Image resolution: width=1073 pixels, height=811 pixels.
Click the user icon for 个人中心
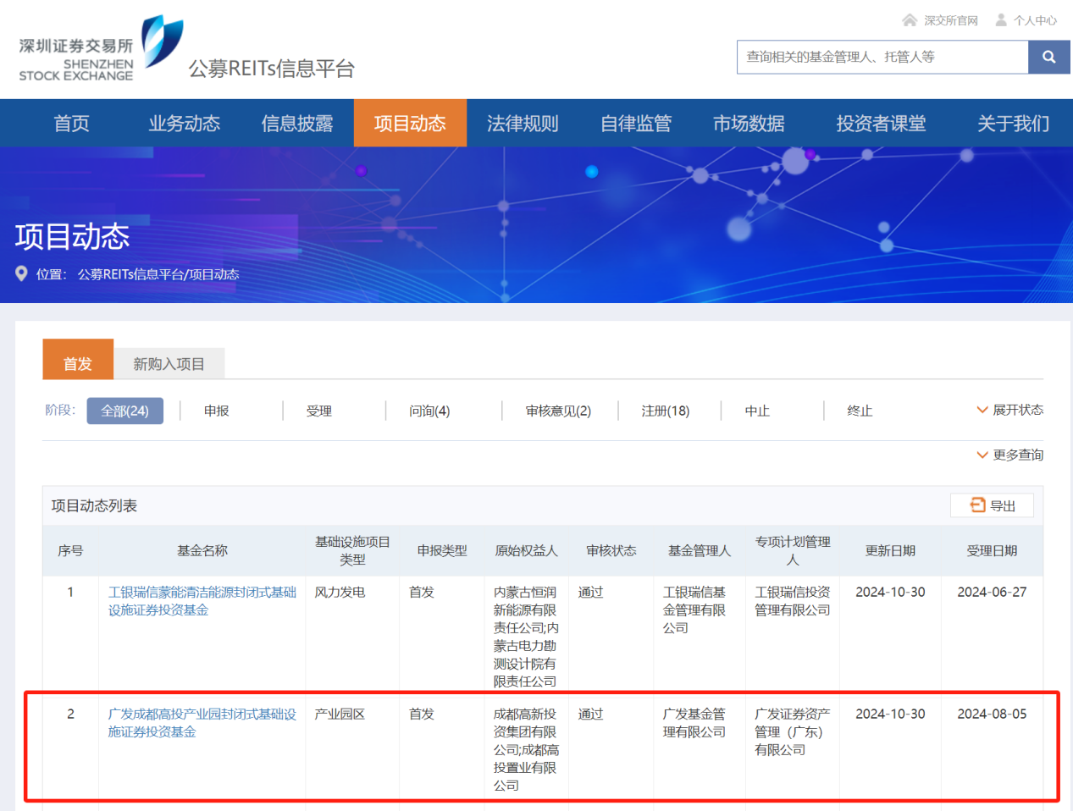click(1001, 20)
